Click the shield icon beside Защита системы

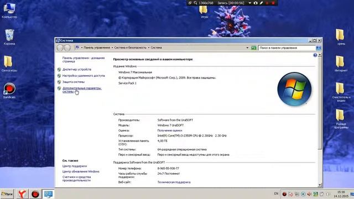(59, 82)
